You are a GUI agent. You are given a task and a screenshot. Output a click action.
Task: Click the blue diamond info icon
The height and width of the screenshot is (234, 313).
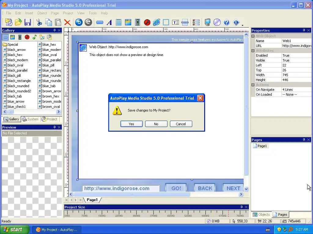(236, 22)
